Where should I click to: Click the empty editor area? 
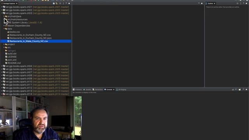(138, 46)
